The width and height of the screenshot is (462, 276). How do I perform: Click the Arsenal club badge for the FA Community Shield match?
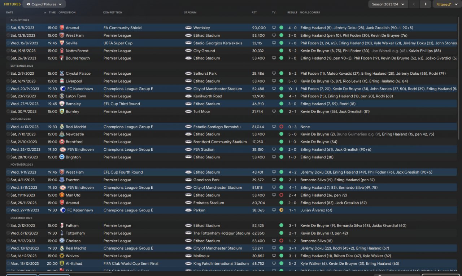[62, 28]
